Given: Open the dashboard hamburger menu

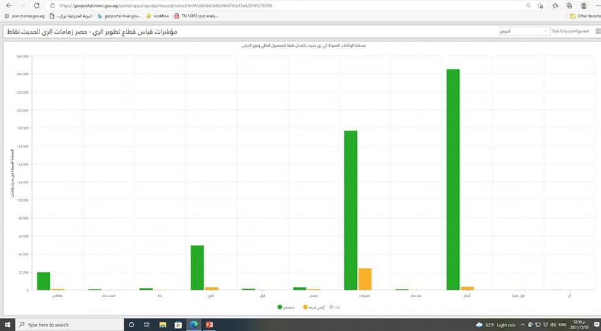Looking at the screenshot, I should [597, 31].
